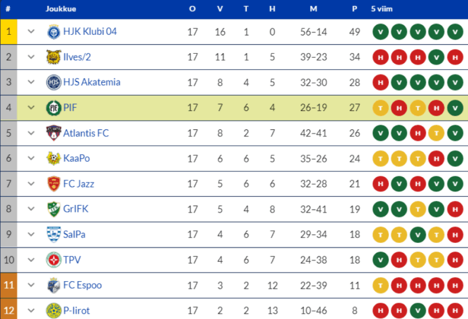Image resolution: width=468 pixels, height=319 pixels.
Task: Click the Ilves/2 team crest
Action: [54, 57]
